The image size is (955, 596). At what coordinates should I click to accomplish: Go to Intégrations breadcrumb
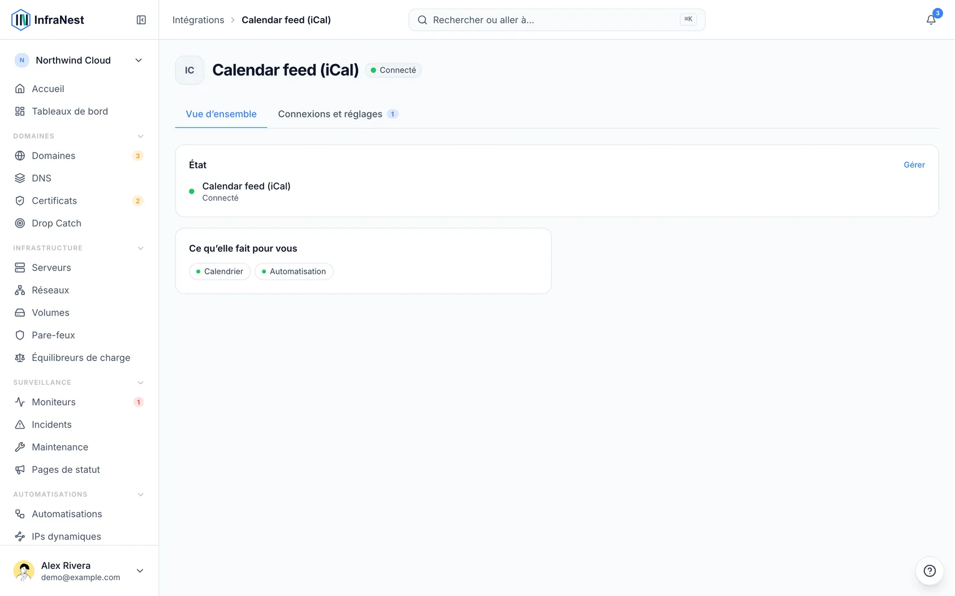(198, 20)
